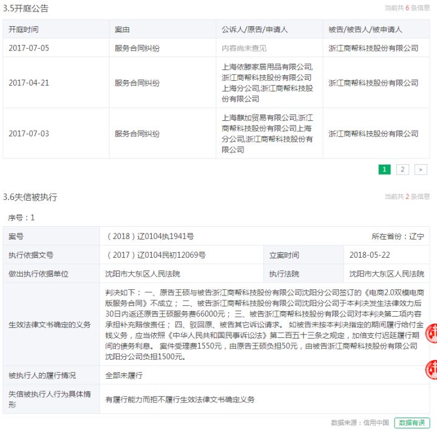The width and height of the screenshot is (437, 431).
Task: Click the 执行依据文号 row label
Action: point(31,255)
